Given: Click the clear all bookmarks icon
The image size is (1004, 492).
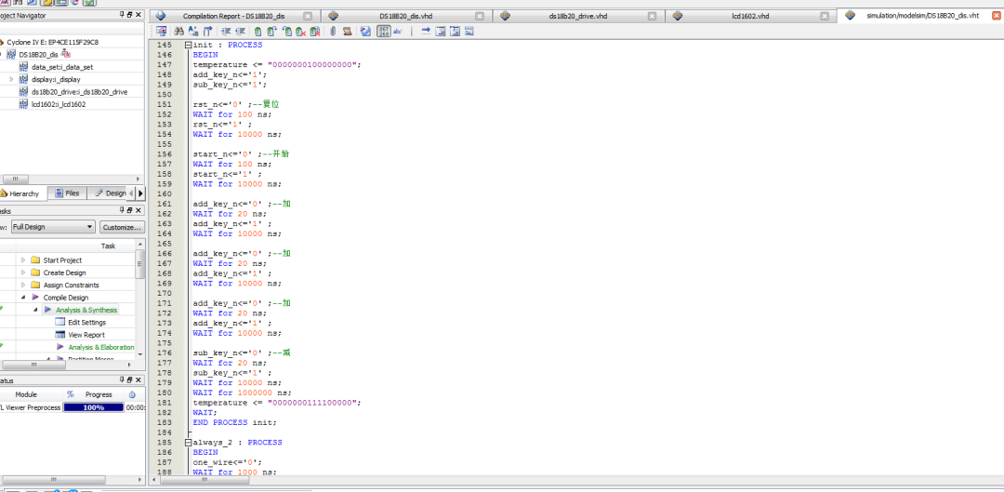Looking at the screenshot, I should tap(315, 32).
